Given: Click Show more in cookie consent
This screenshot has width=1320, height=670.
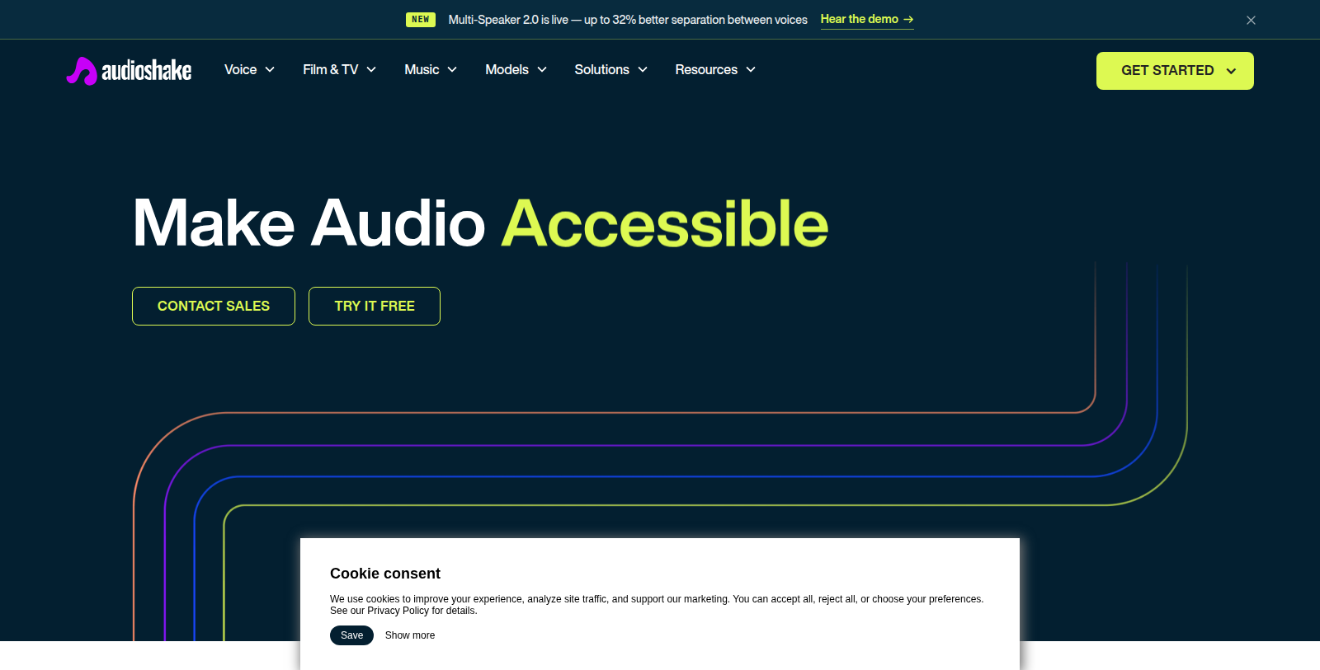Looking at the screenshot, I should (x=410, y=635).
